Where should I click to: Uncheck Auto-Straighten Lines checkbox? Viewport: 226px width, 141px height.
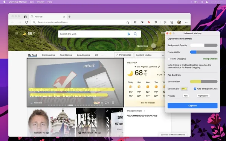pos(195,89)
